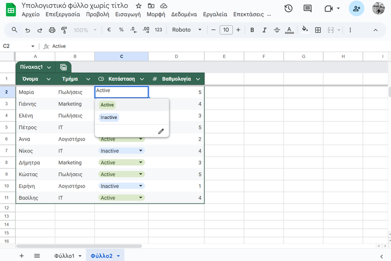The height and width of the screenshot is (261, 391).
Task: Decrease font size with minus button
Action: pyautogui.click(x=213, y=30)
